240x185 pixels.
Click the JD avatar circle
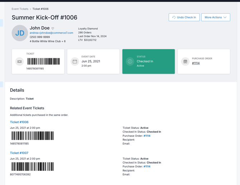20,33
